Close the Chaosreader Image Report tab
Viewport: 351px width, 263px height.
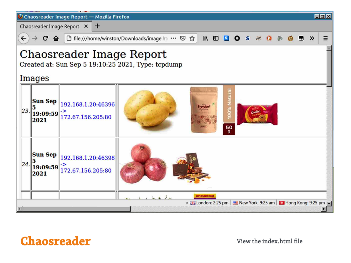click(86, 26)
